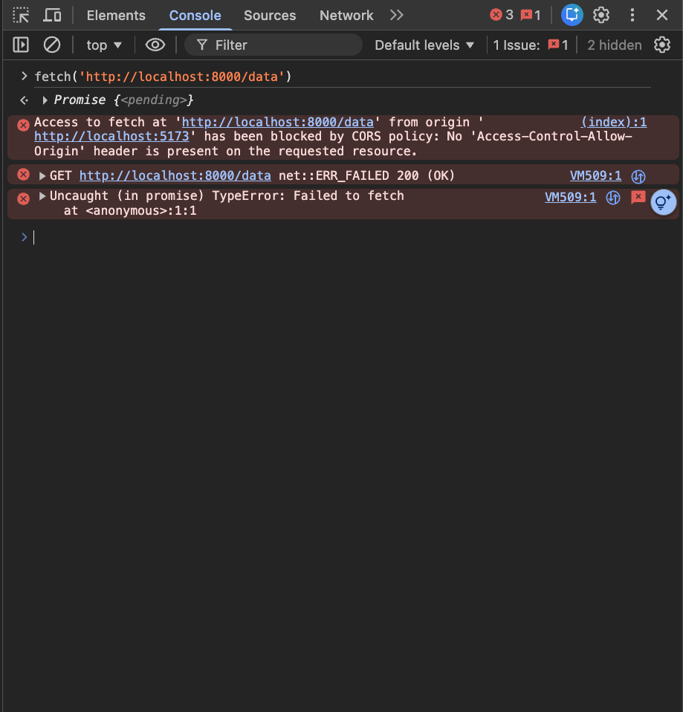Open the DevTools three-dot customize menu

click(632, 15)
